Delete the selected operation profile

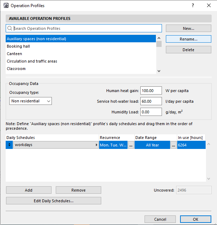189,50
